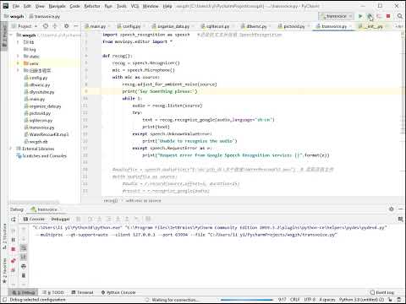Image resolution: width=406 pixels, height=304 pixels.
Task: Expand External Libraries node
Action: pos(11,149)
